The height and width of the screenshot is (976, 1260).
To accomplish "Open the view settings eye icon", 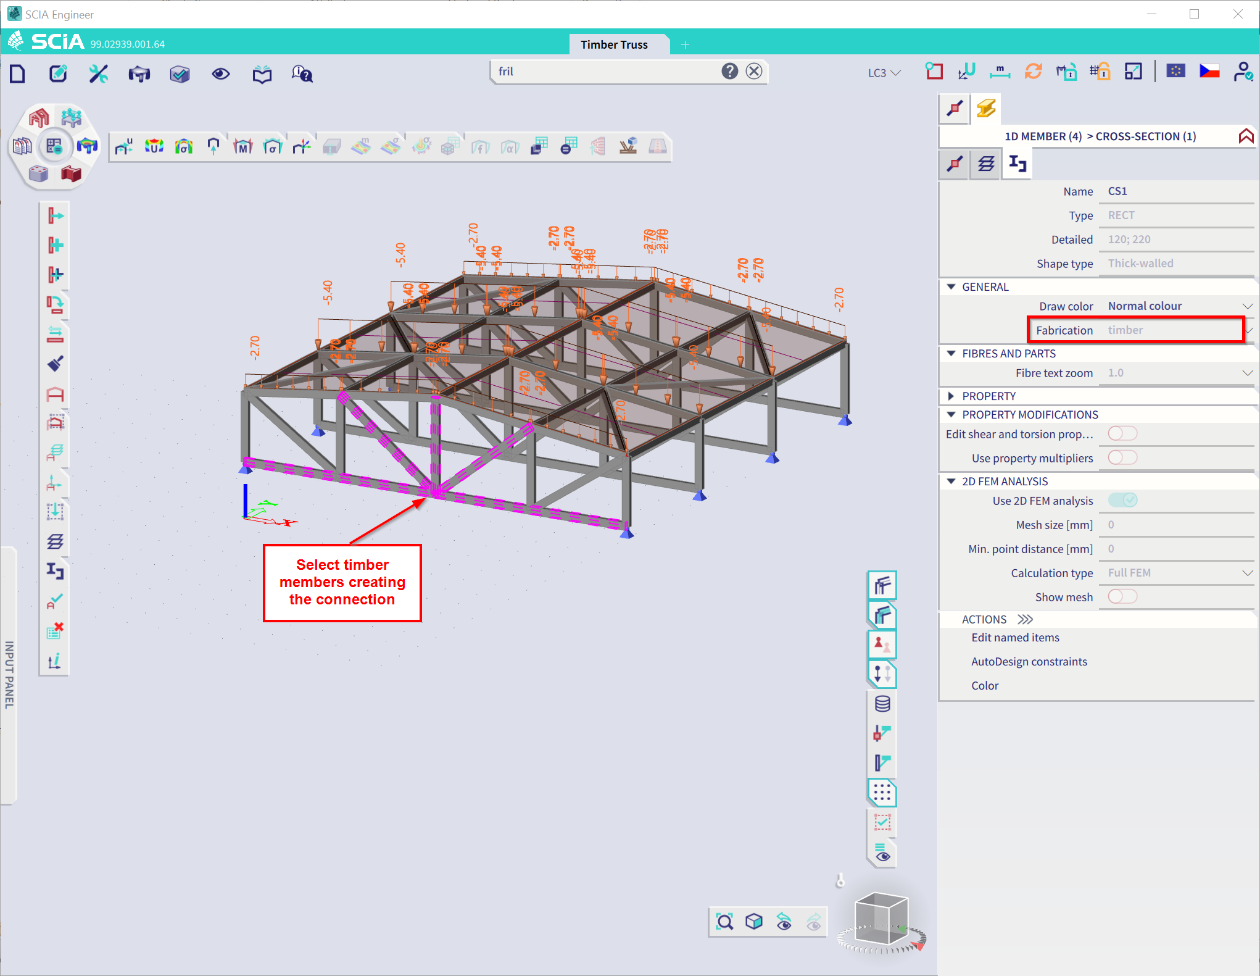I will (x=221, y=74).
